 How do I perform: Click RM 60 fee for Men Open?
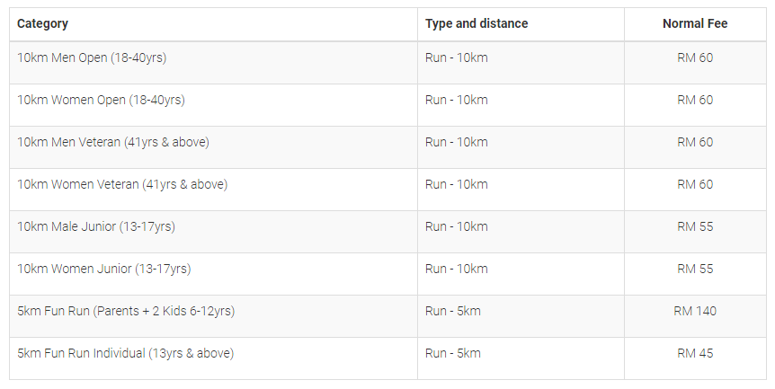695,57
